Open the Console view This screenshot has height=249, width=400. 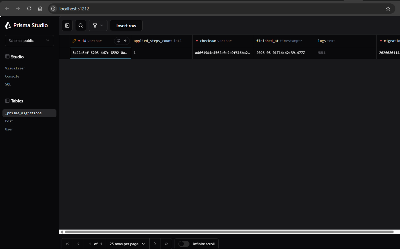click(12, 76)
